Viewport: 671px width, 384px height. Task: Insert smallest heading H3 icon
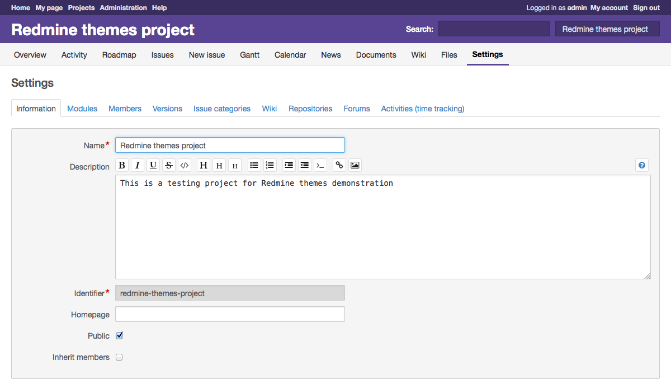[x=235, y=165]
